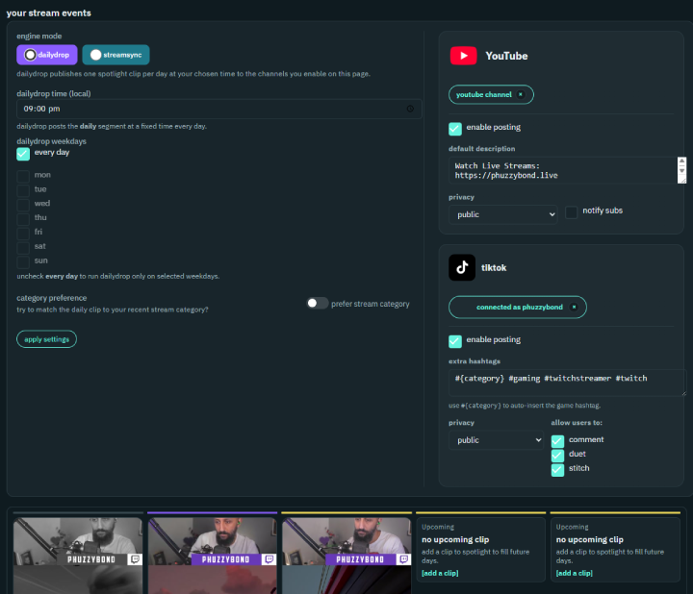Screen dimensions: 693x594
Task: Click the youtube channel pill button
Action: click(x=491, y=94)
